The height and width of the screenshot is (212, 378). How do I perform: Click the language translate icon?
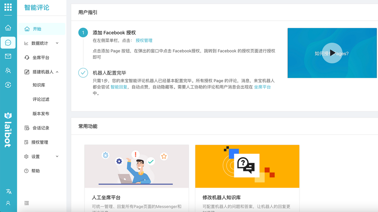(x=9, y=191)
